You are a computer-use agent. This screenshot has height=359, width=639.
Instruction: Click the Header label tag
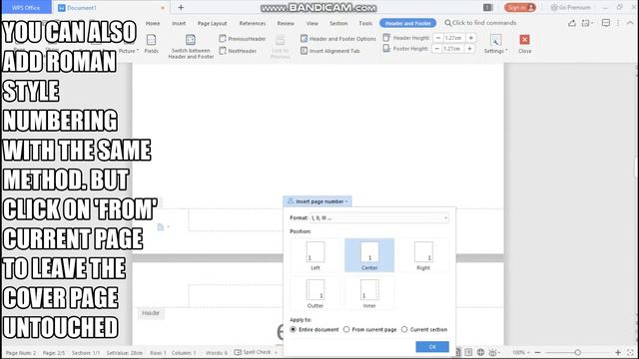click(x=151, y=313)
